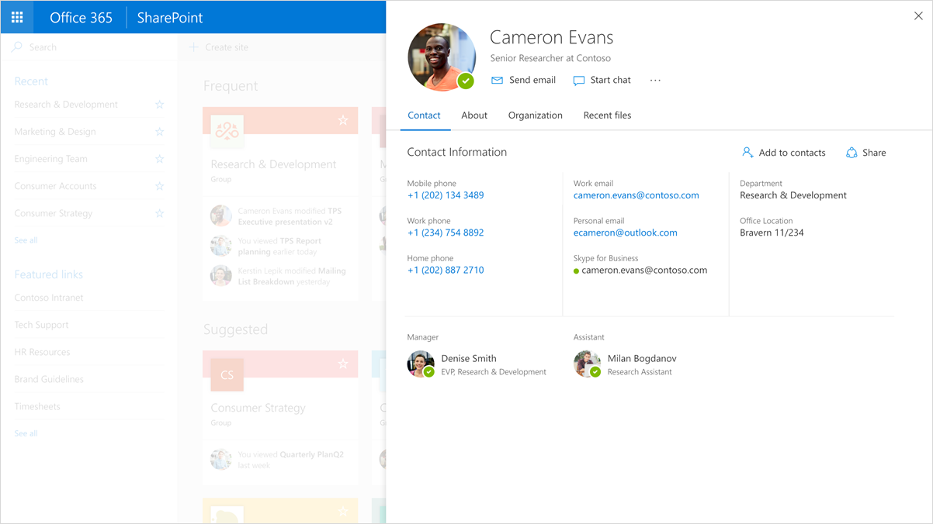Click Denise Smith's availability status indicator
The height and width of the screenshot is (524, 933).
(429, 371)
